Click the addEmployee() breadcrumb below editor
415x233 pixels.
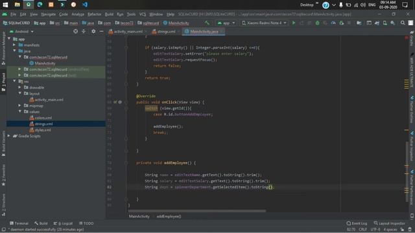[x=169, y=216]
